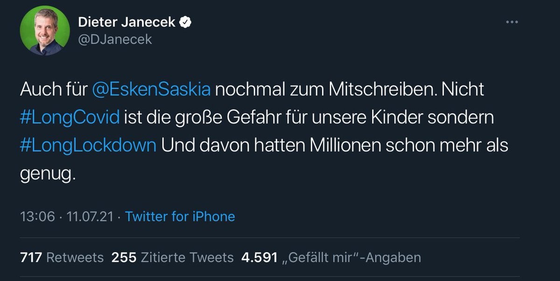Image resolution: width=560 pixels, height=281 pixels.
Task: Visit the @EskenSaskia mention
Action: (x=151, y=89)
